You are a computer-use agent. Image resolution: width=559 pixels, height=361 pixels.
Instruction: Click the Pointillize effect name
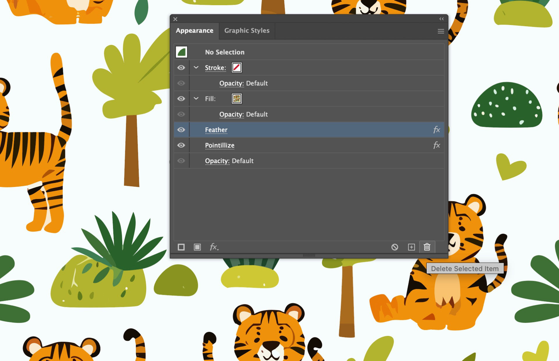[220, 145]
